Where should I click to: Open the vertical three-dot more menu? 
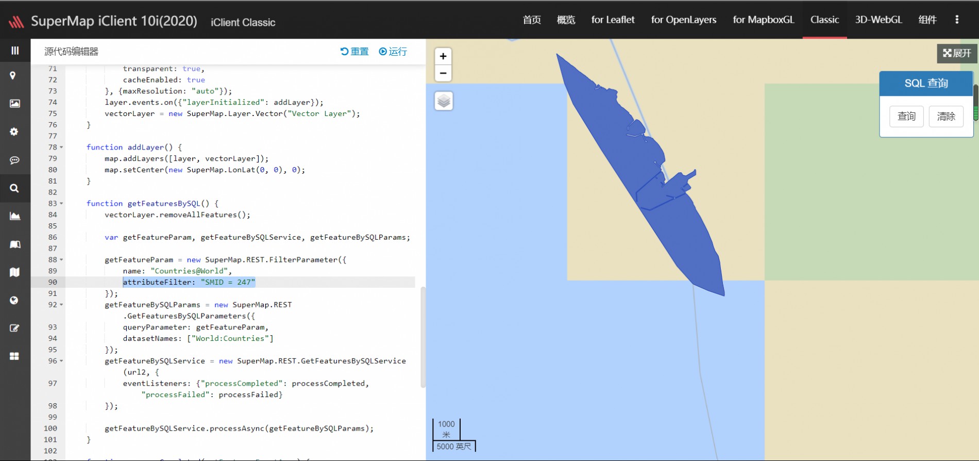[x=957, y=20]
